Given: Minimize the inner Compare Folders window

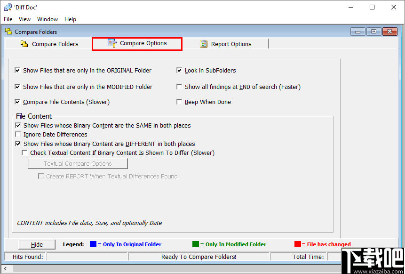Looking at the screenshot, I should pos(358,32).
